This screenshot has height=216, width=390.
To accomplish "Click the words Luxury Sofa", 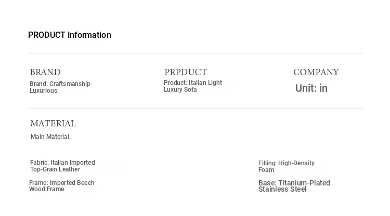I will 180,90.
